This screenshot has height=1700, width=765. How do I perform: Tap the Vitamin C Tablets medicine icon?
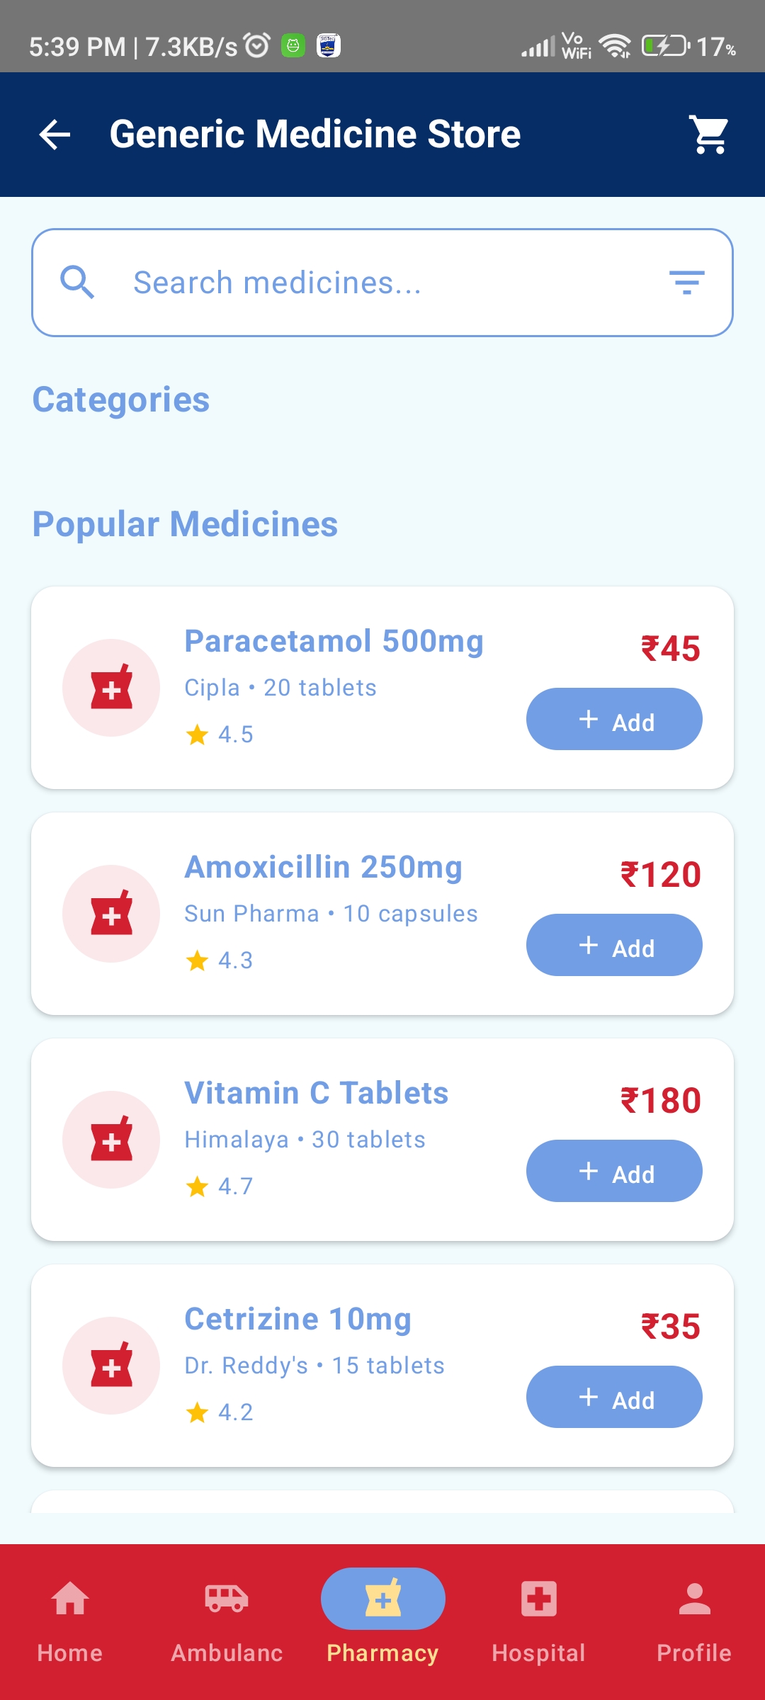click(x=111, y=1140)
